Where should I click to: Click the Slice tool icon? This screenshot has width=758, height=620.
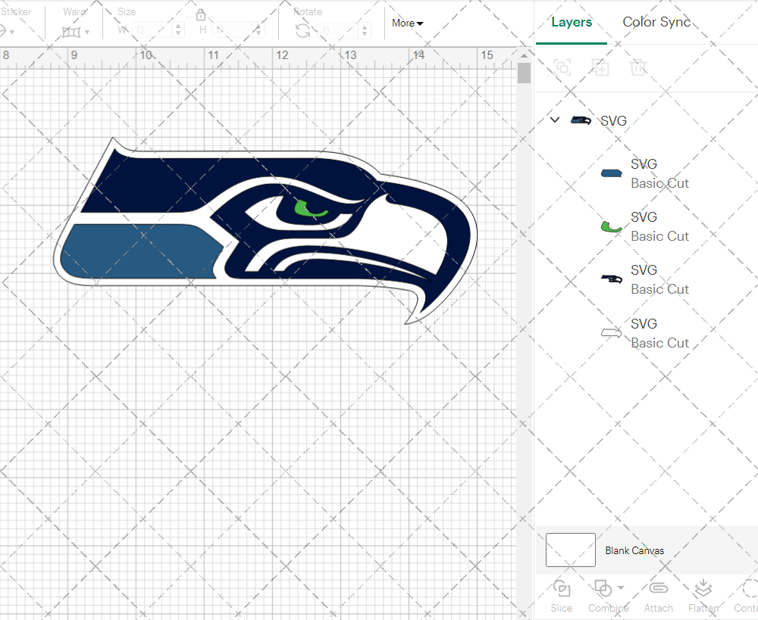coord(562,589)
